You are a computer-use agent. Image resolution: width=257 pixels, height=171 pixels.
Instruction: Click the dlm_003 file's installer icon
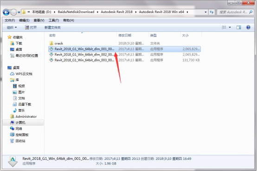pos(51,60)
